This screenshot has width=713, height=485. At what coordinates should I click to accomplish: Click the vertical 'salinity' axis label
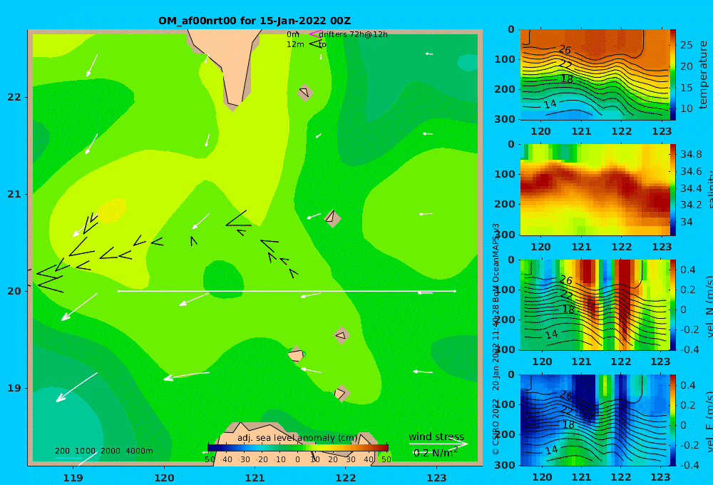[x=709, y=190]
